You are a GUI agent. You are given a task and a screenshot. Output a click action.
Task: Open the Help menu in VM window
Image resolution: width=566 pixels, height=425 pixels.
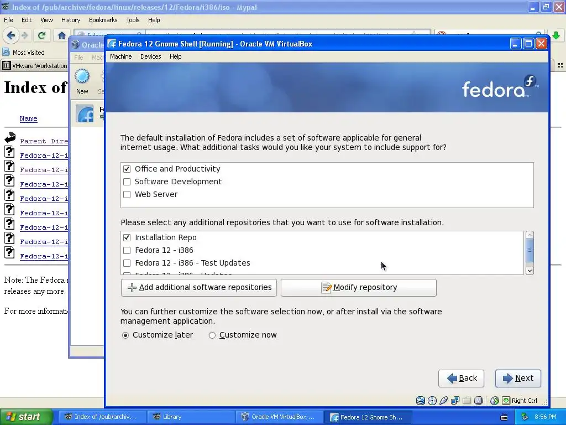175,56
